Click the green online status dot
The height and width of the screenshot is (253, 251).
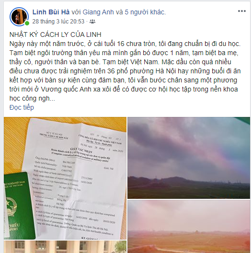point(27,23)
